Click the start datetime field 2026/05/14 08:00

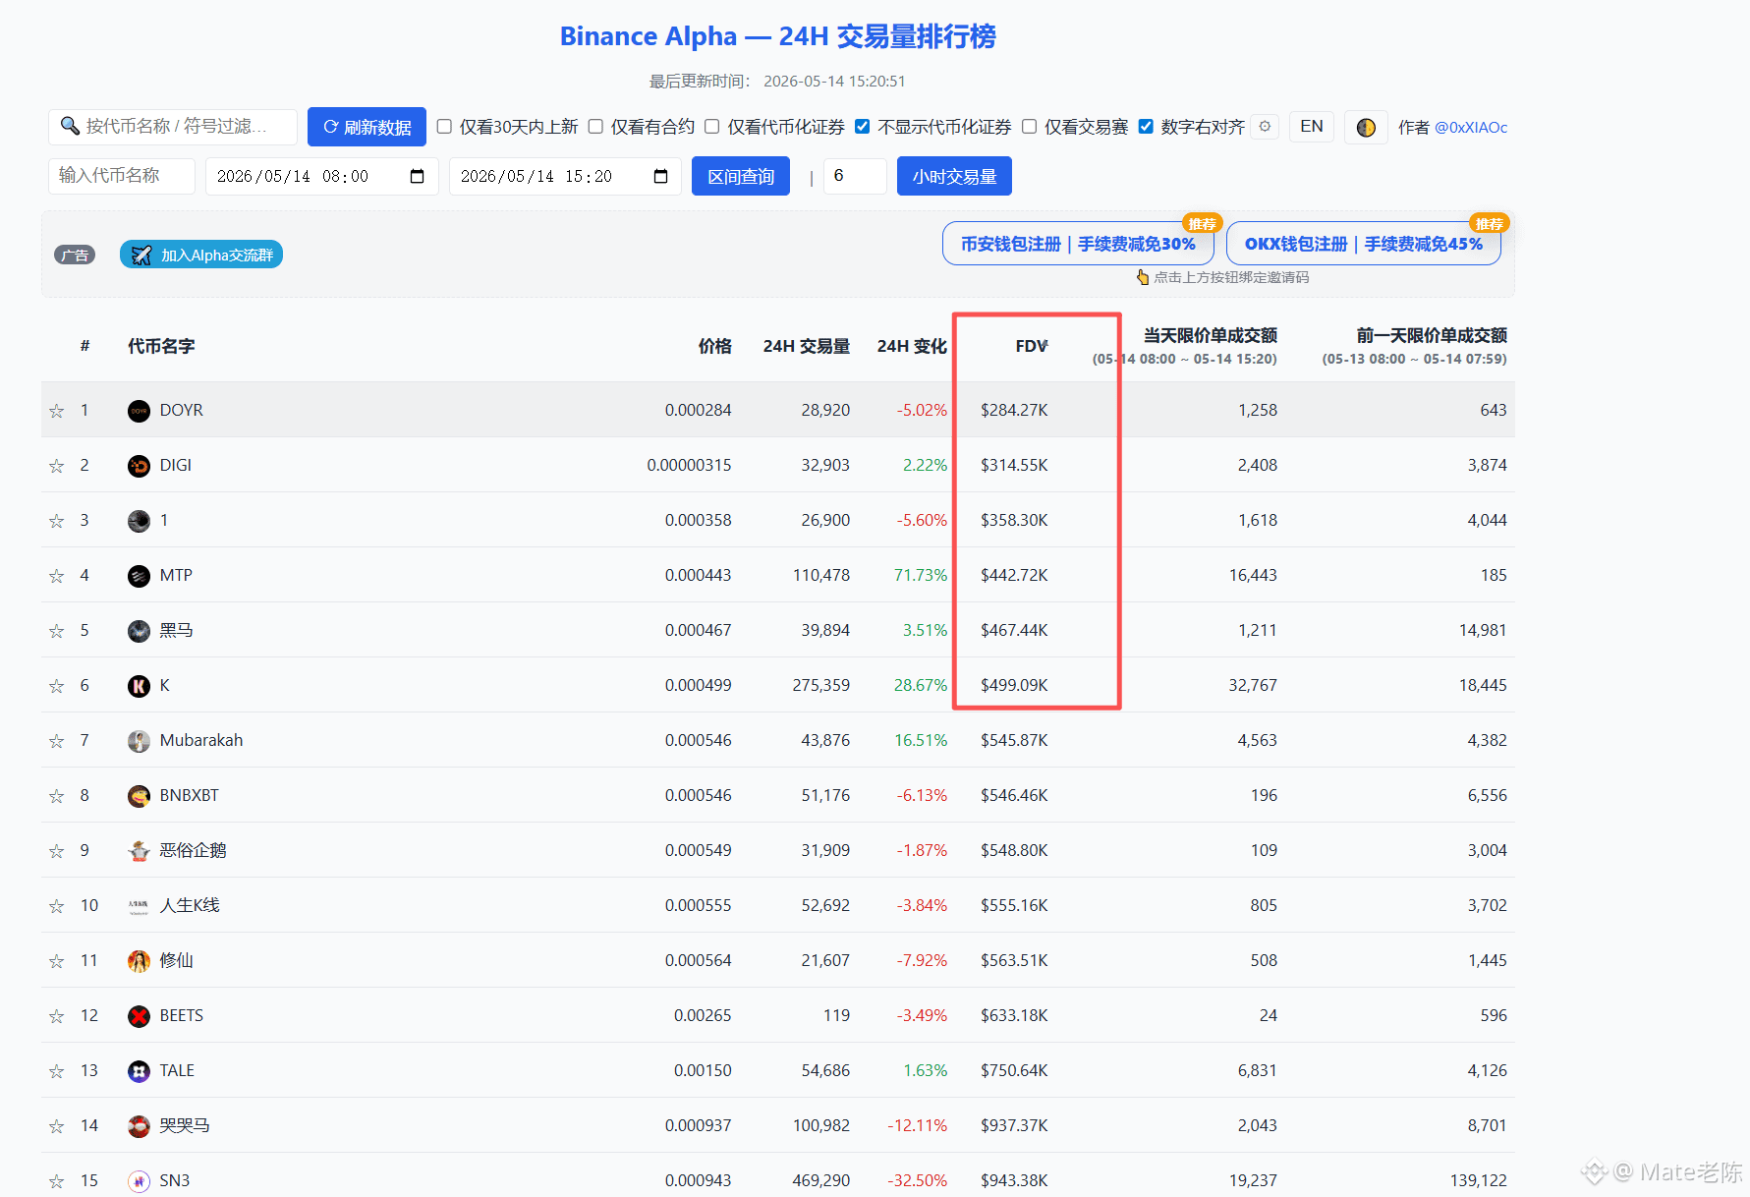coord(321,176)
